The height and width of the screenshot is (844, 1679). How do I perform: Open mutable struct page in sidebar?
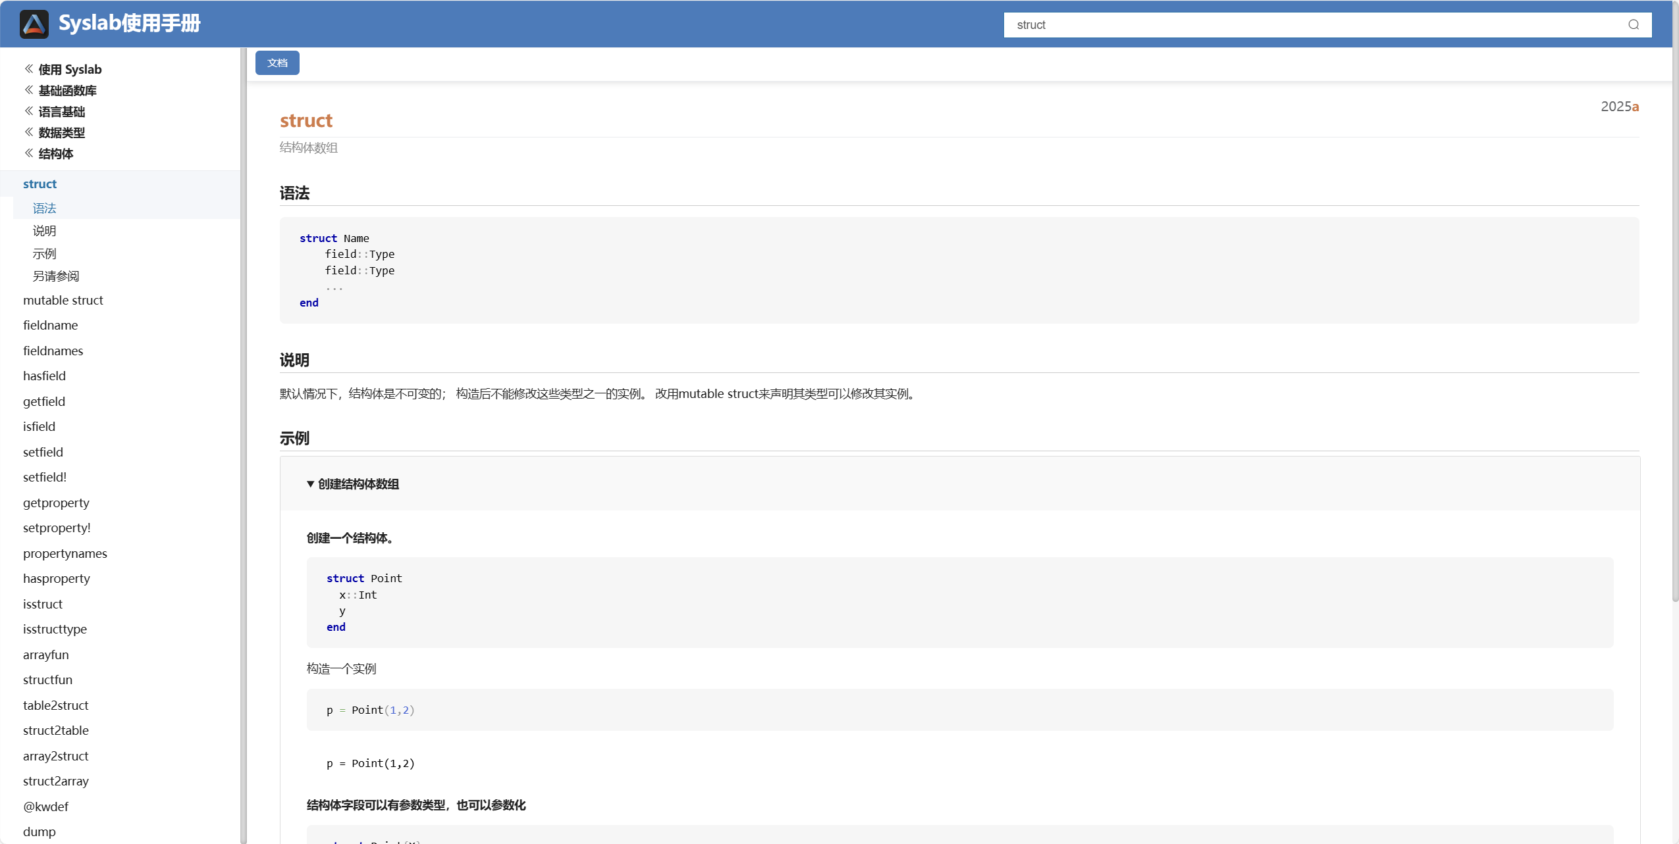[x=63, y=301]
